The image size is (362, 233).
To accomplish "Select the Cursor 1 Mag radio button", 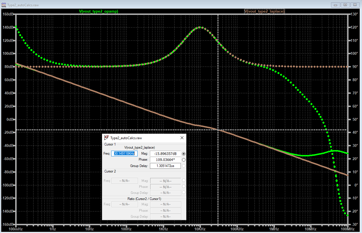I will (x=184, y=154).
